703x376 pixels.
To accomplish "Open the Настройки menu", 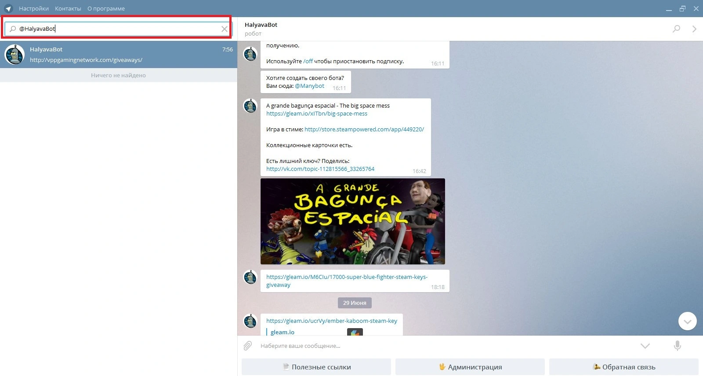I will (x=34, y=8).
